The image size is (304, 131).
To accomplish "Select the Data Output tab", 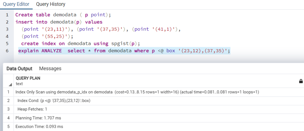I will click(x=19, y=68).
